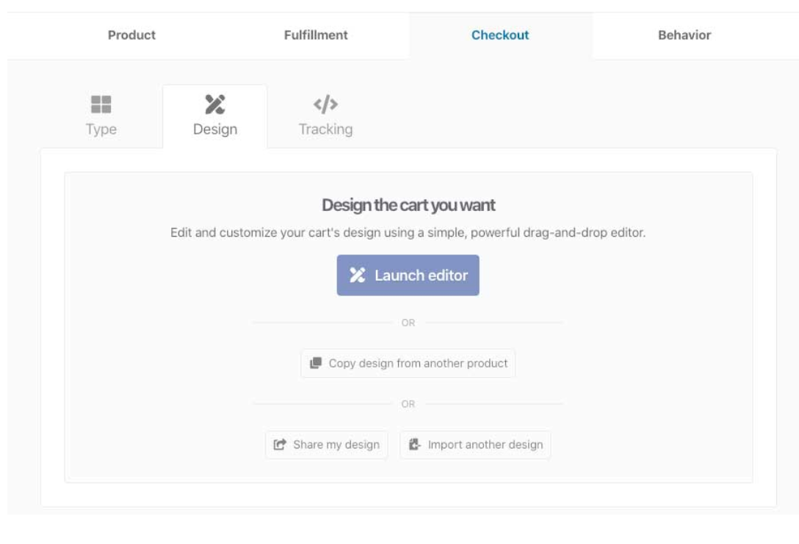Image resolution: width=799 pixels, height=544 pixels.
Task: Open the Type sub-tab label
Action: tap(101, 129)
